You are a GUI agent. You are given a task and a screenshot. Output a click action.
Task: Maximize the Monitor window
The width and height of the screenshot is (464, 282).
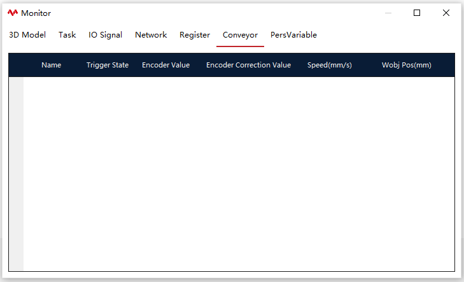click(x=417, y=13)
